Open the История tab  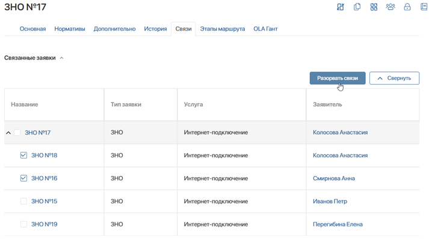(155, 29)
